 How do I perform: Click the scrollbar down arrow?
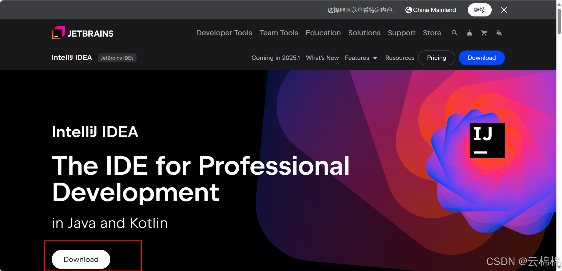[559, 267]
